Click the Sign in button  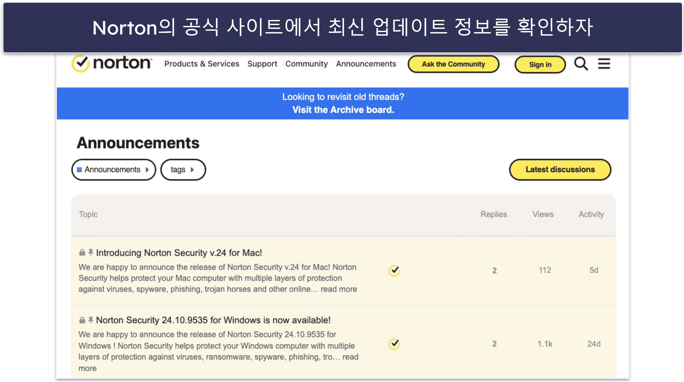tap(540, 64)
